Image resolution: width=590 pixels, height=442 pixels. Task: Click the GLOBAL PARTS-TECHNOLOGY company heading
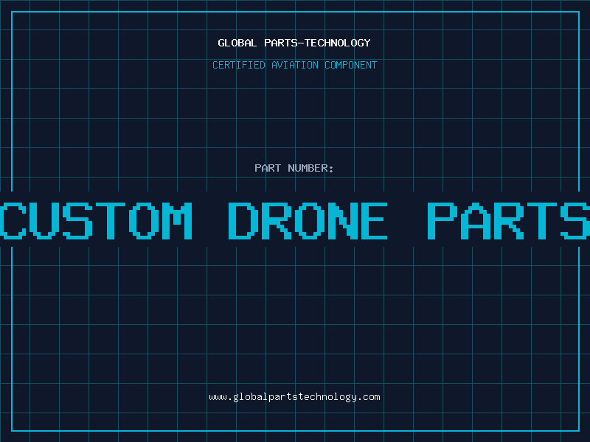point(294,43)
